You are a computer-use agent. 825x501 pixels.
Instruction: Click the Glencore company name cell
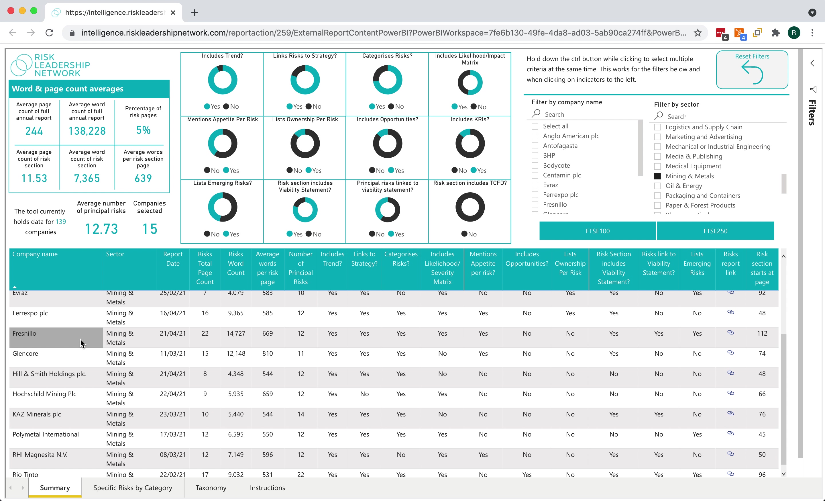56,357
